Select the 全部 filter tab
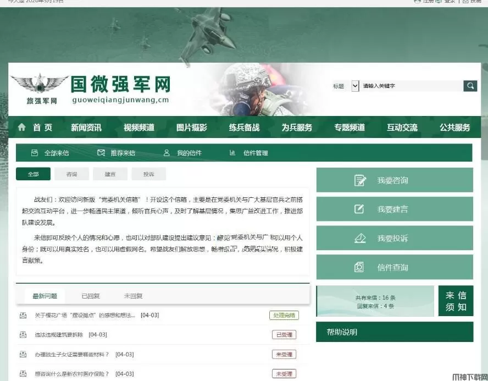 (x=33, y=174)
